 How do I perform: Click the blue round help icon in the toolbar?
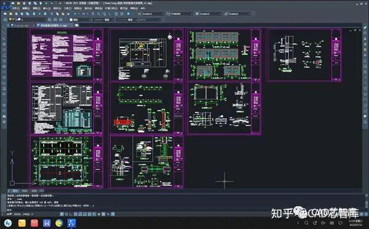point(129,14)
